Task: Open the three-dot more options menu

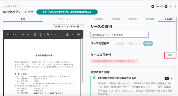Action: click(x=176, y=7)
